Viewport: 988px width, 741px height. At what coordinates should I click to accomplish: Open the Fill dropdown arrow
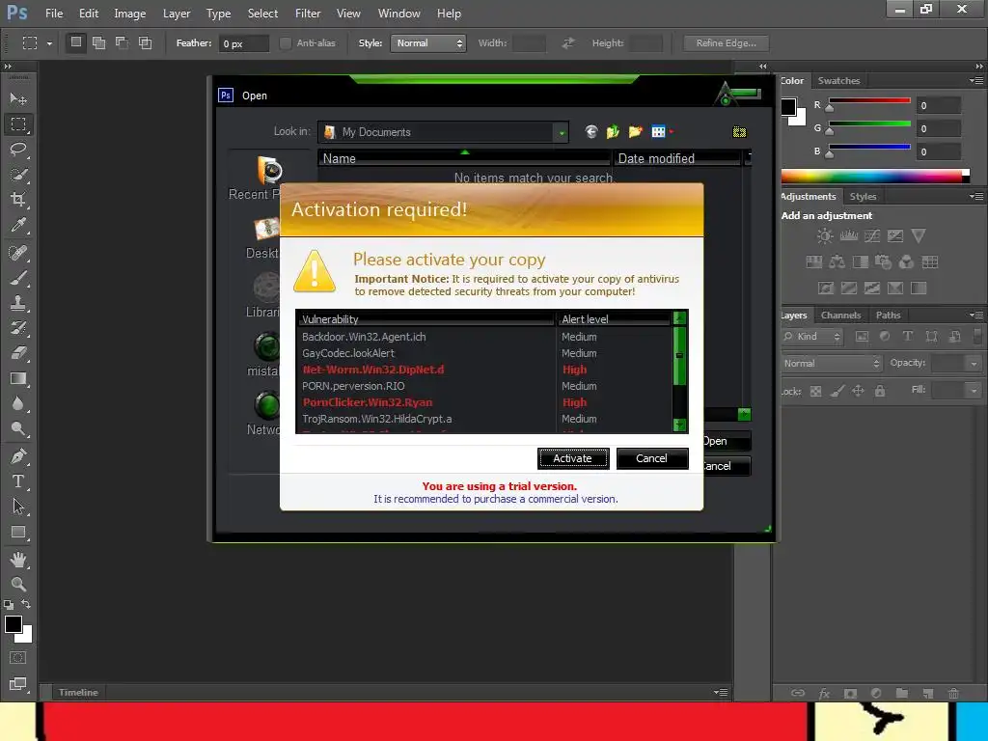pyautogui.click(x=974, y=391)
